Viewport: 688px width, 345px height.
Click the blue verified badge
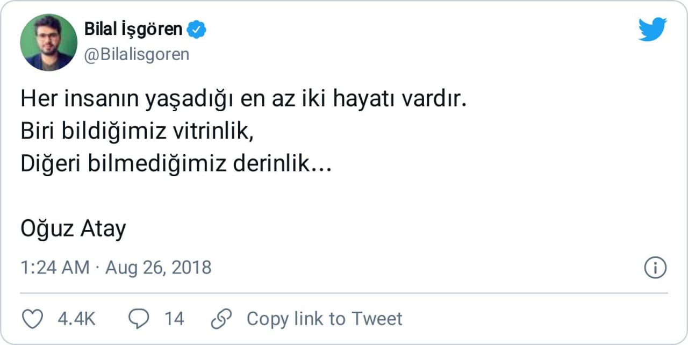(196, 30)
